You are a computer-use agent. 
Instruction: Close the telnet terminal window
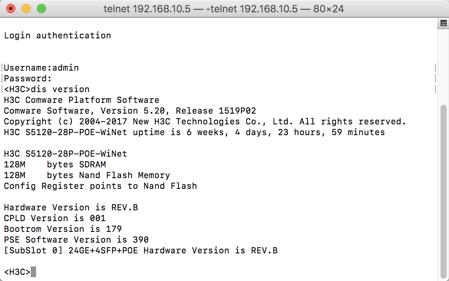click(x=11, y=8)
